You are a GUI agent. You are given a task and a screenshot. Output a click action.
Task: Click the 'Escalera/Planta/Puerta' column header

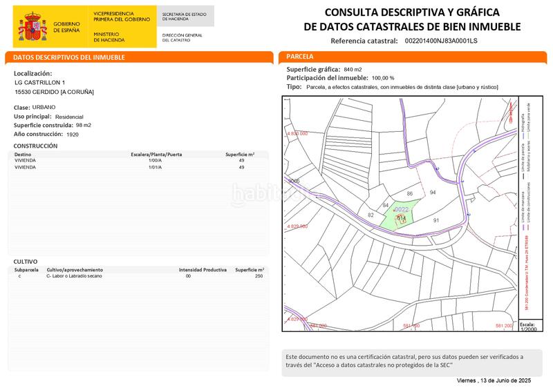coord(156,155)
